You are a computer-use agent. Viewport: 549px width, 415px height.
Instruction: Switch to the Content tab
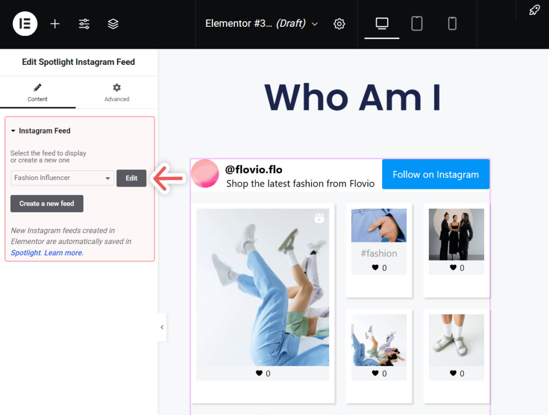pyautogui.click(x=38, y=92)
